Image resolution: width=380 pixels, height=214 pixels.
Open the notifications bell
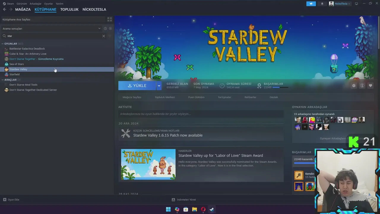tap(322, 4)
